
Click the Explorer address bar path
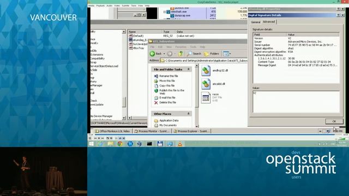[x=203, y=60]
